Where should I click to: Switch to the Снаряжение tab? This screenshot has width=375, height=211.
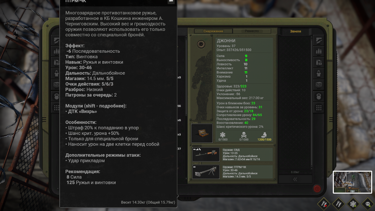coord(213,31)
